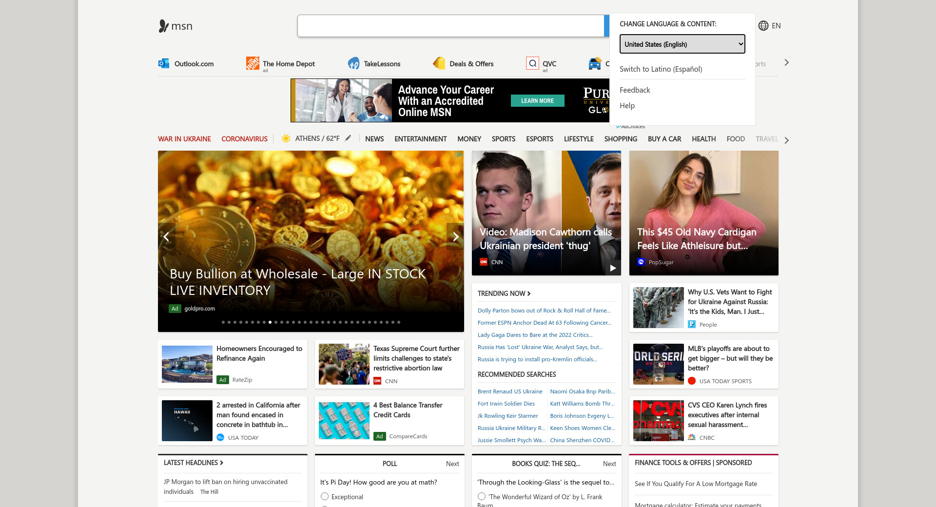
Task: Click the Ad badge next to CompareCards
Action: tap(380, 436)
